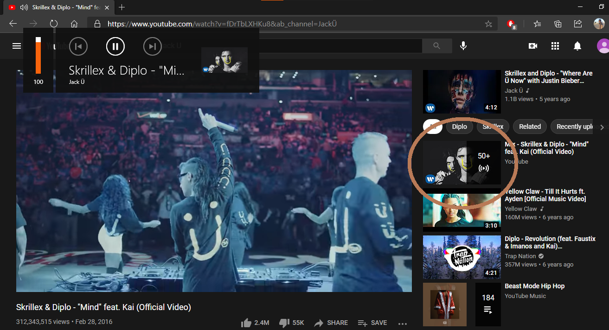Image resolution: width=609 pixels, height=330 pixels.
Task: Open the browser profile avatar
Action: tap(599, 24)
